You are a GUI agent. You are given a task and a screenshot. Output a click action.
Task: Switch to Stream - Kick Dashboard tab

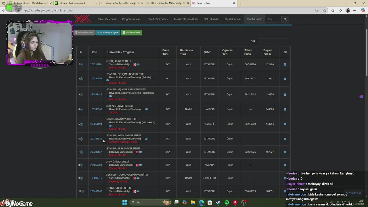pyautogui.click(x=75, y=3)
